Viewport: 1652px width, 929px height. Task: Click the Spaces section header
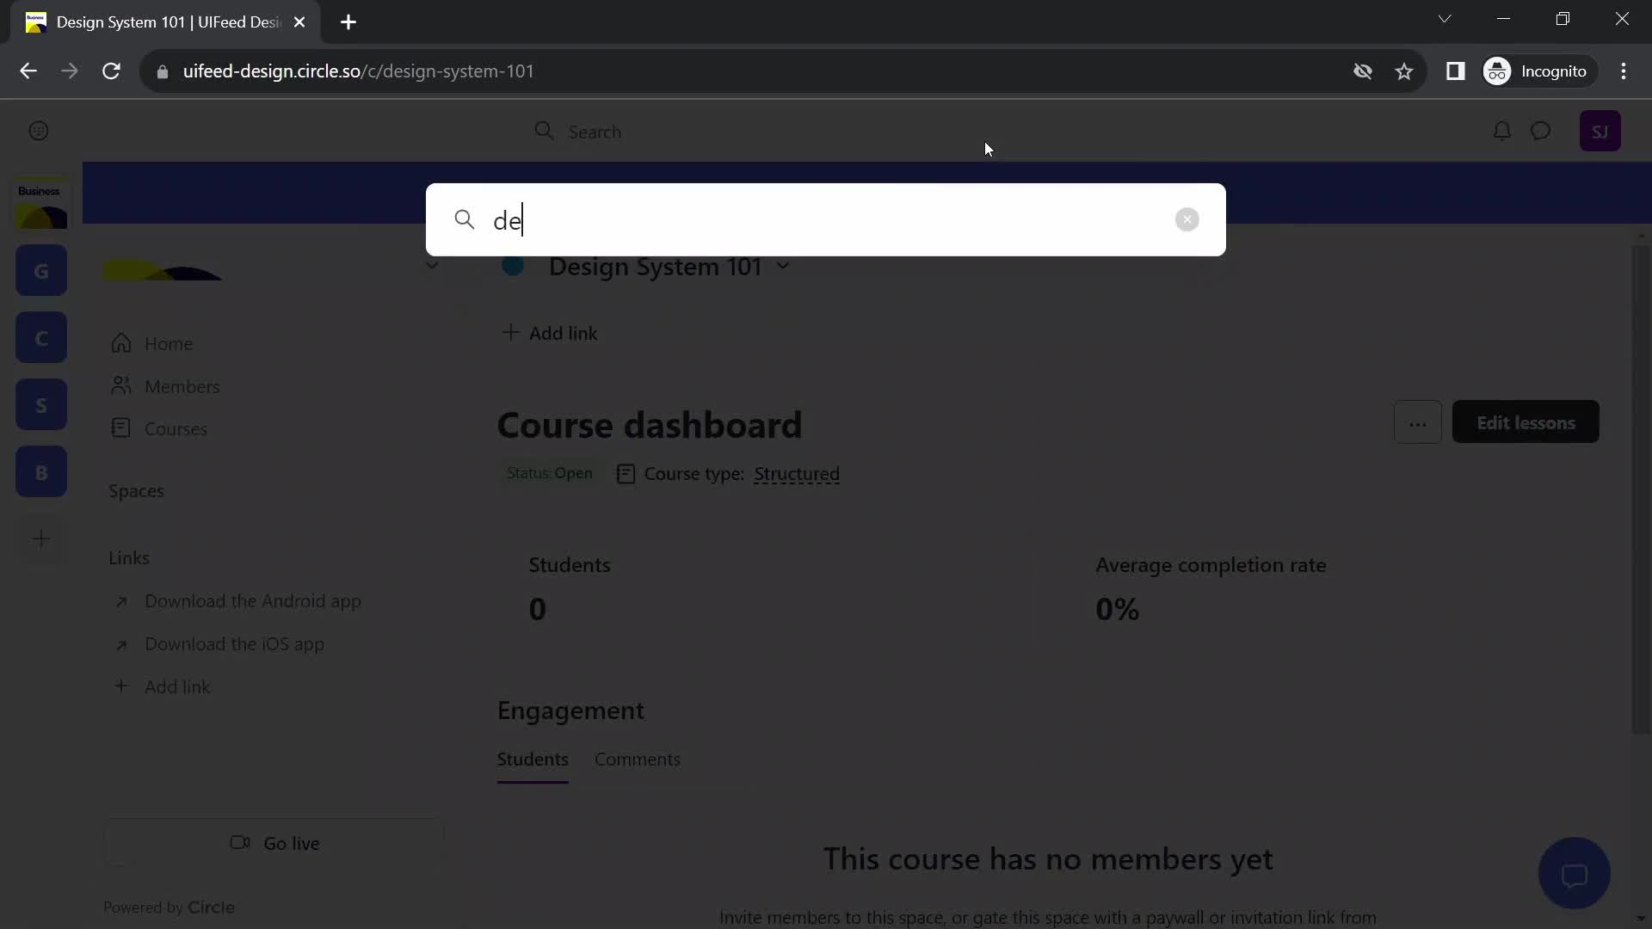click(x=136, y=491)
